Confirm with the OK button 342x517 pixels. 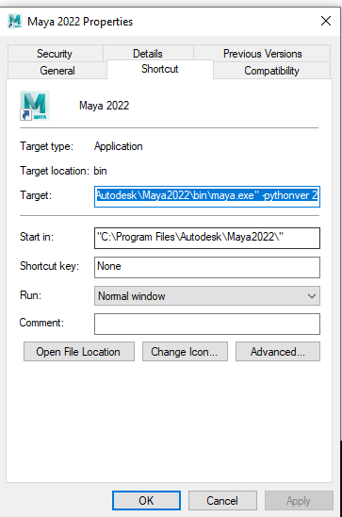[x=146, y=501]
